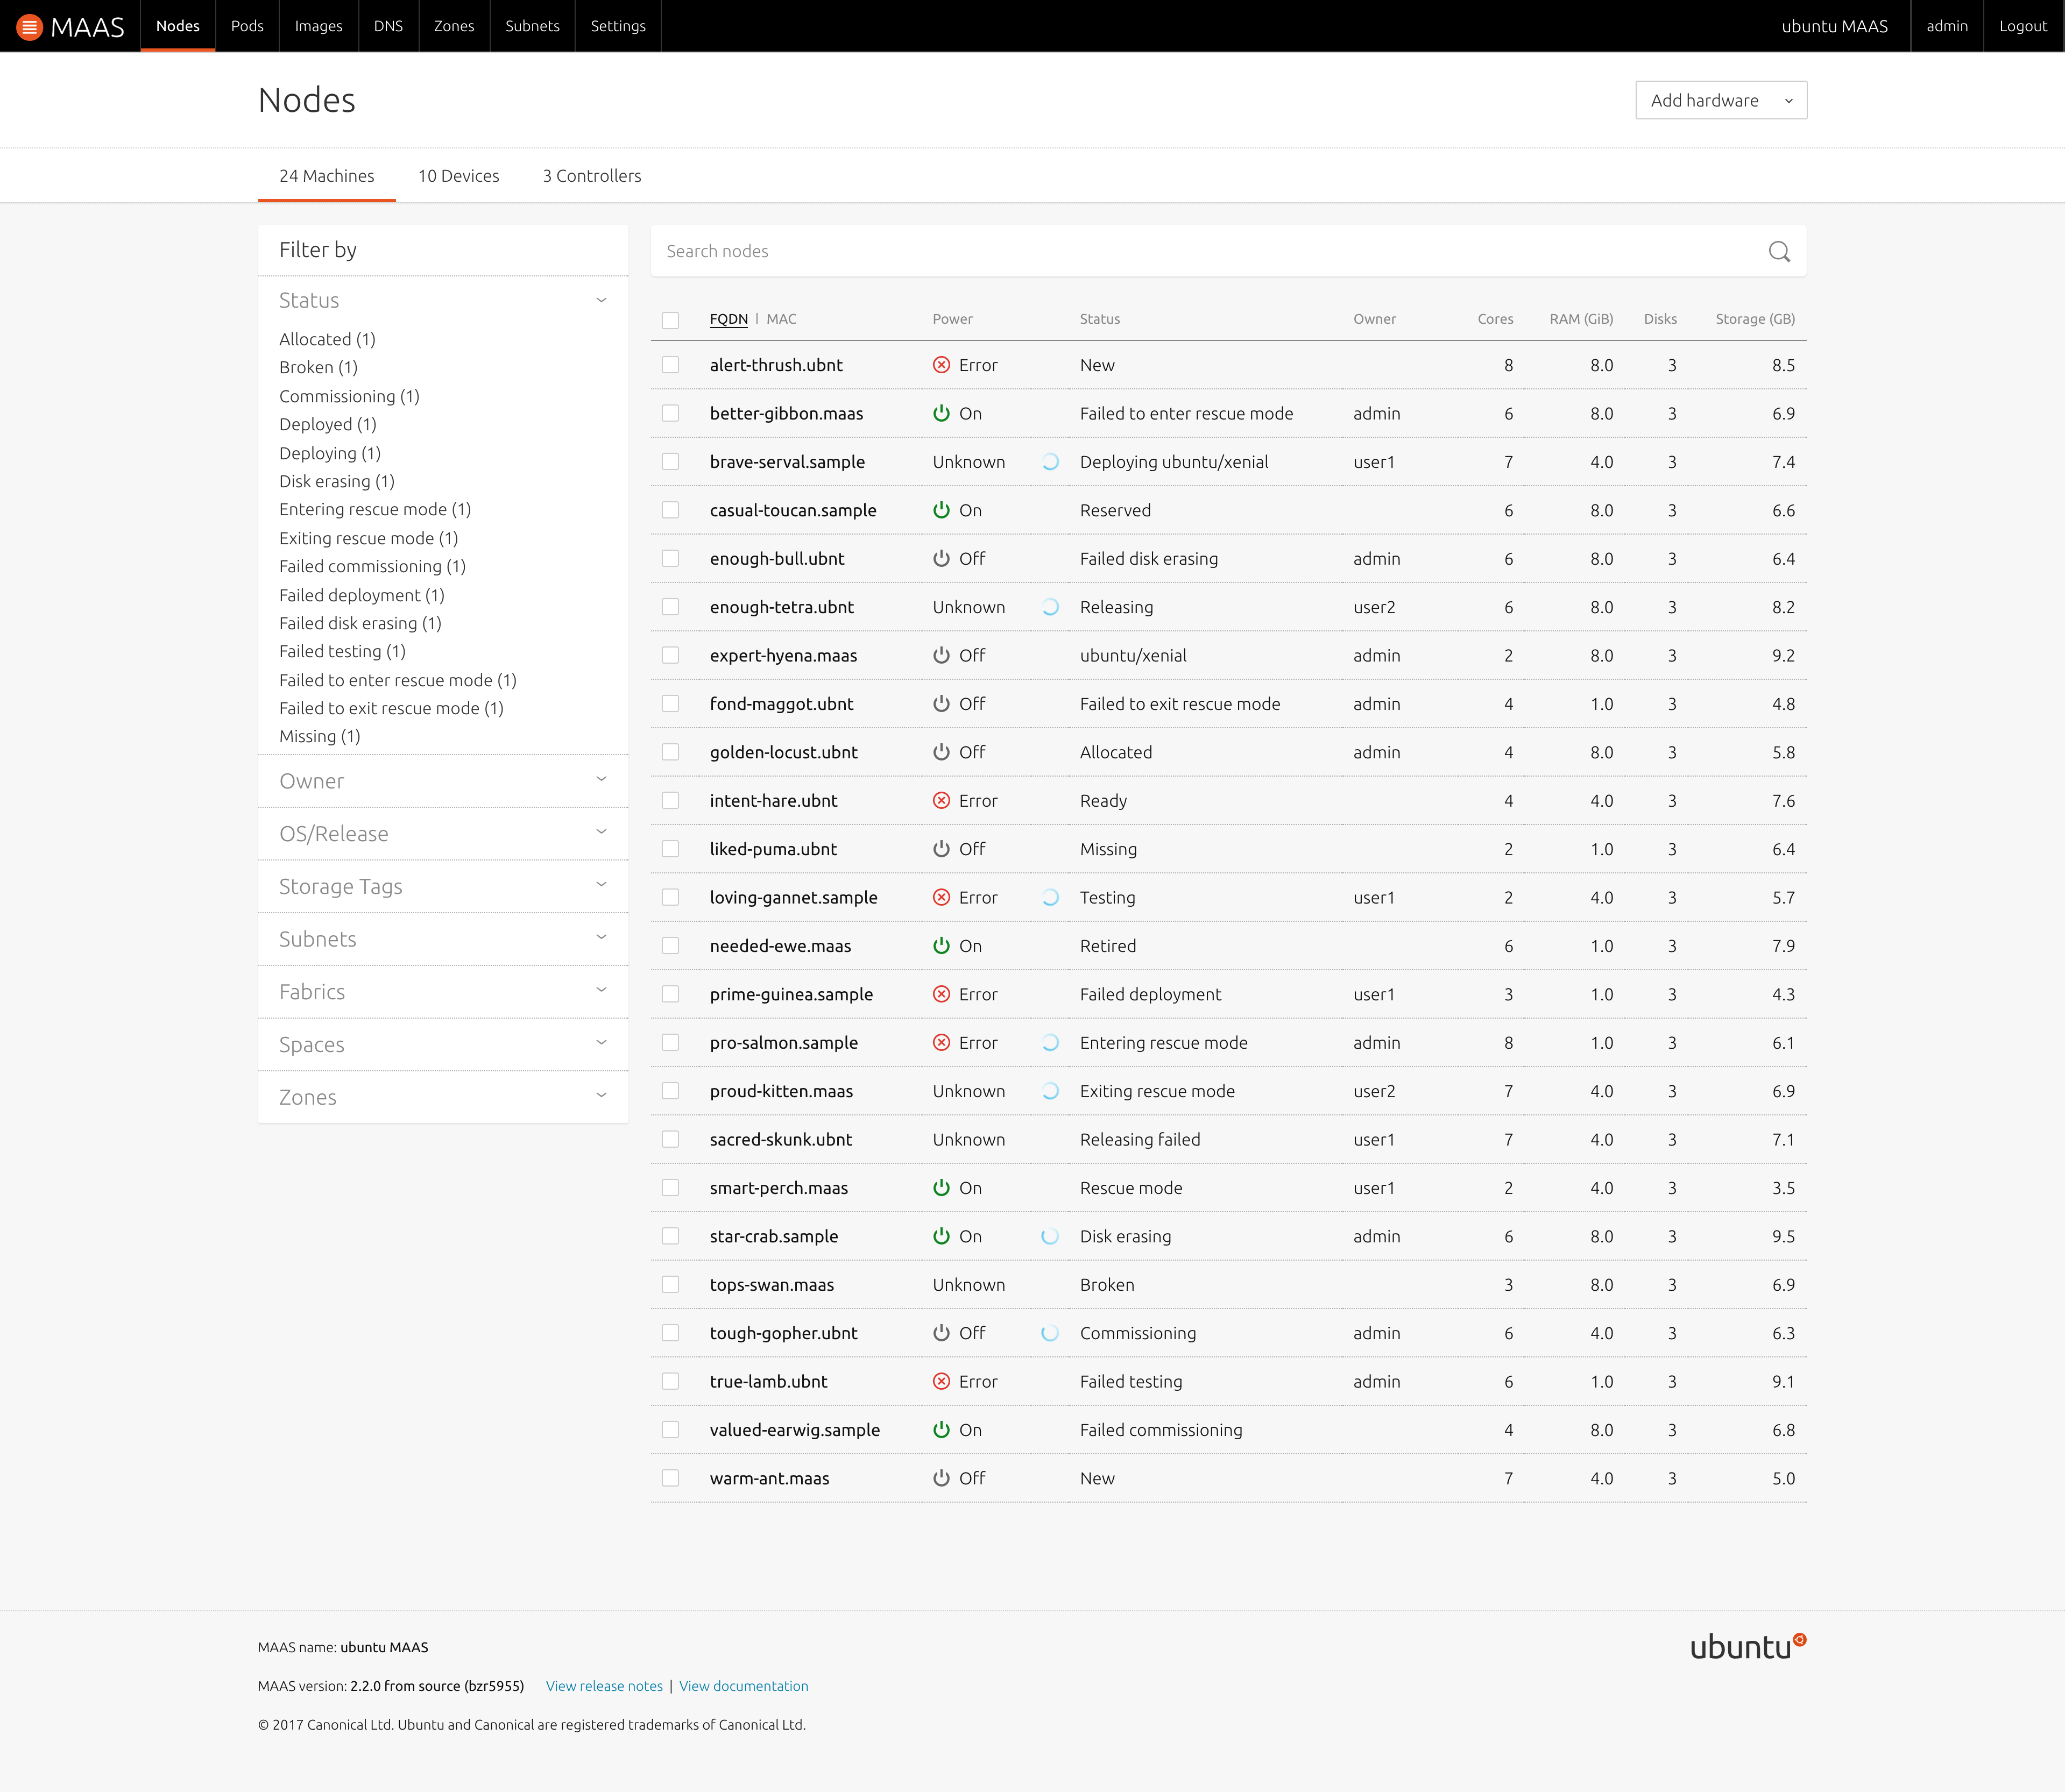Screen dimensions: 2065x1792
Task: Click the MAAS logo icon
Action: pyautogui.click(x=30, y=27)
